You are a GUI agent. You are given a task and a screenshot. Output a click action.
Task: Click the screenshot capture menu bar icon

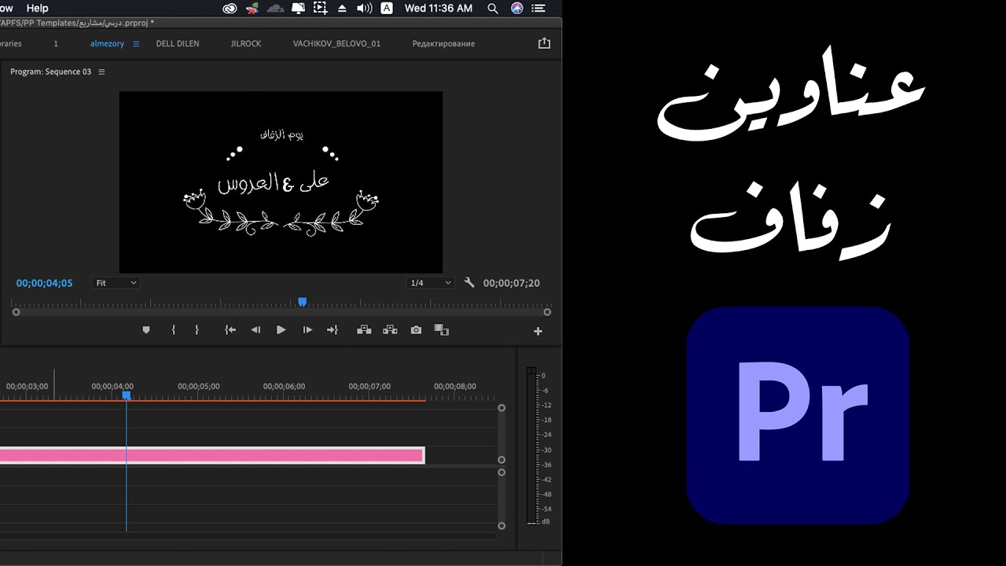(320, 8)
